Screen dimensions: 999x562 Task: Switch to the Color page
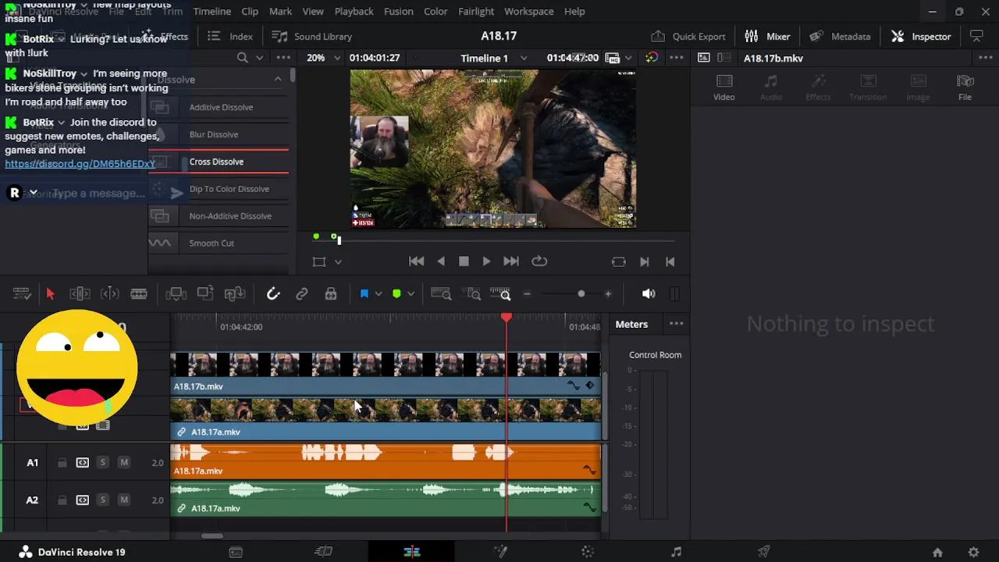click(x=588, y=552)
